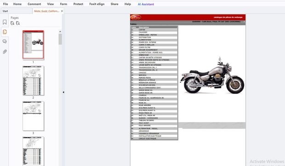This screenshot has width=285, height=166.
Task: Open the Comments panel icon
Action: (x=5, y=42)
